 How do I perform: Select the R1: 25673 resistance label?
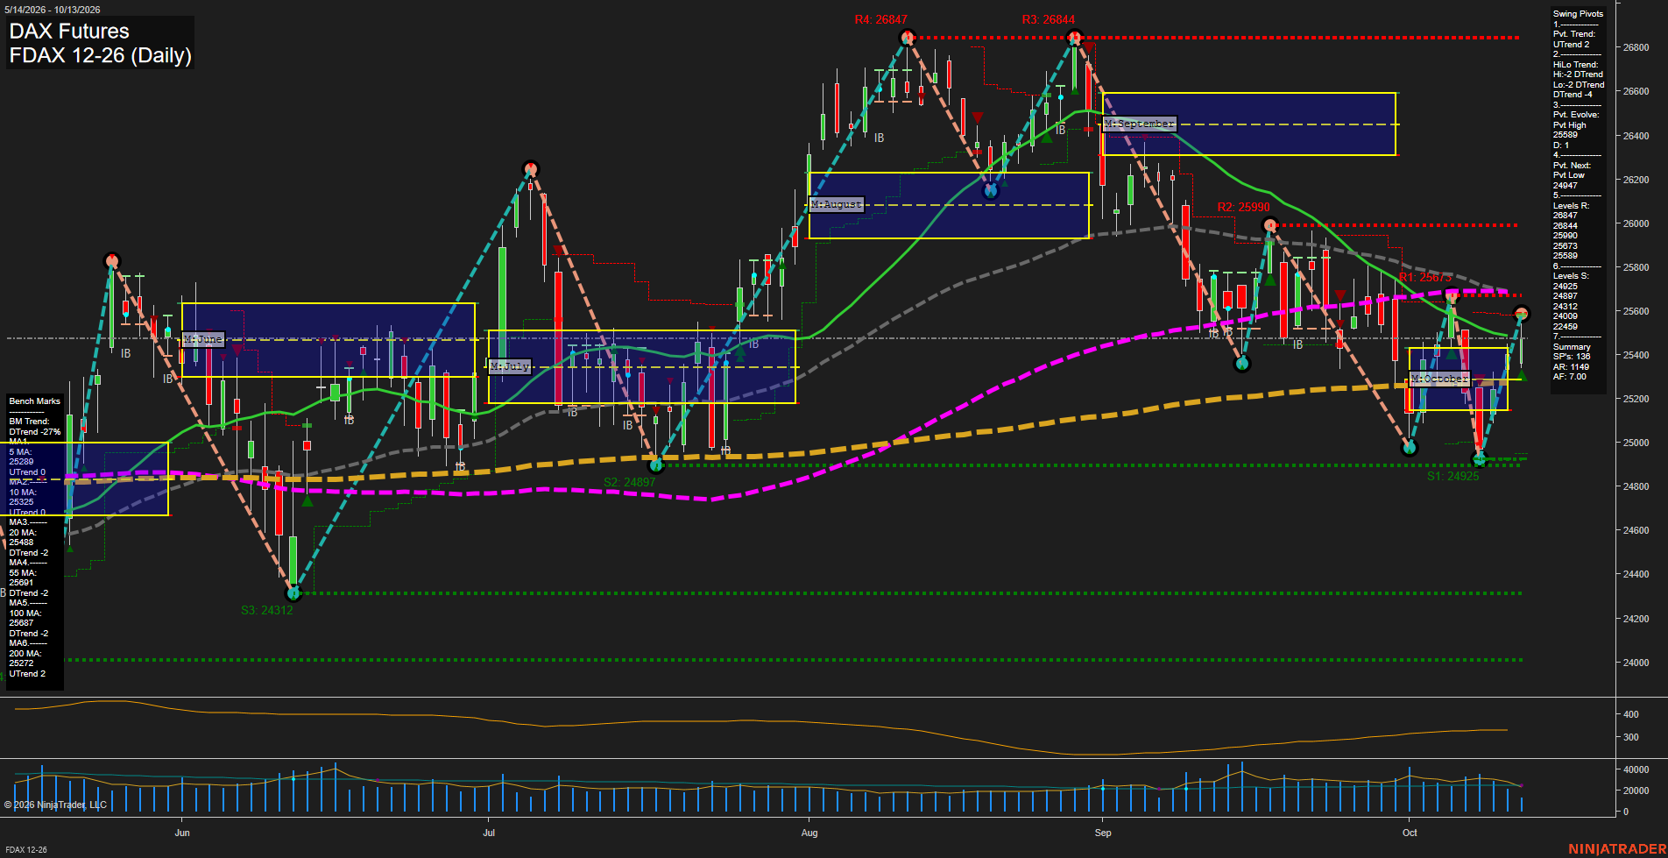[1425, 277]
